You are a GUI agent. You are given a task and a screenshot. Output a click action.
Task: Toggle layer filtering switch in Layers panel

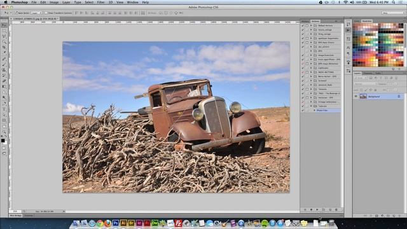[x=396, y=78]
